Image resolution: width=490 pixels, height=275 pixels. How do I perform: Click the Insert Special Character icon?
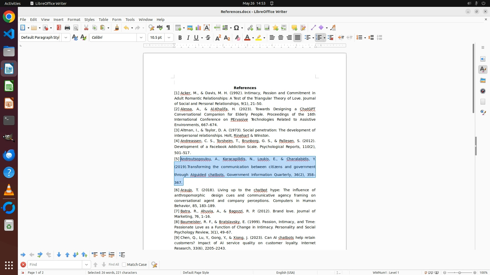point(237,28)
